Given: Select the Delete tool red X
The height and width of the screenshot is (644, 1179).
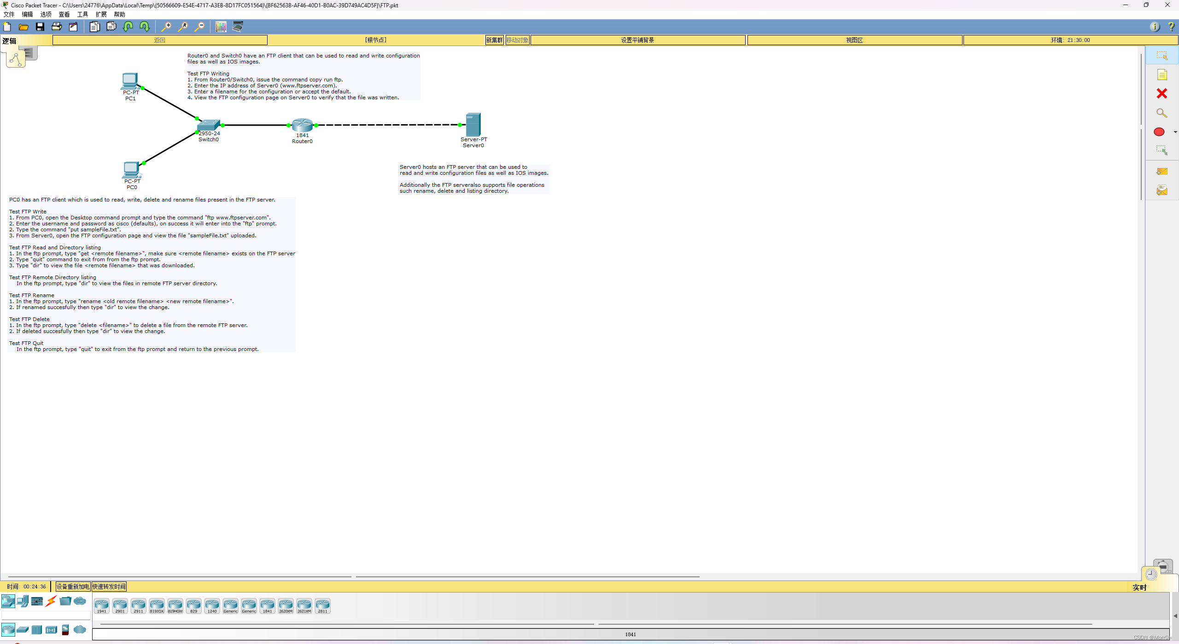Looking at the screenshot, I should [x=1161, y=94].
